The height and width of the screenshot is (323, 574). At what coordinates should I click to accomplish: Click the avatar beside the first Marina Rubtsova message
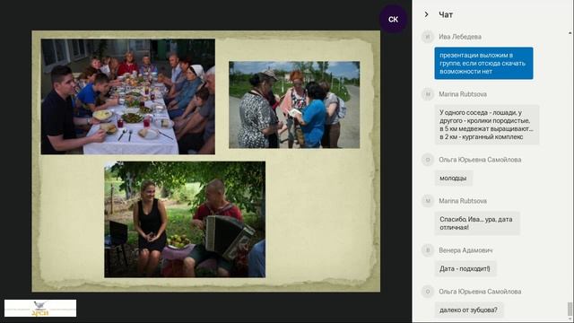427,94
